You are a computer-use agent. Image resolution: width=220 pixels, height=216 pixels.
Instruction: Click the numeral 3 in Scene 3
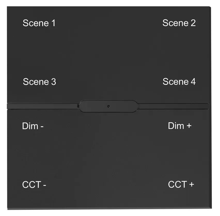(x=53, y=82)
